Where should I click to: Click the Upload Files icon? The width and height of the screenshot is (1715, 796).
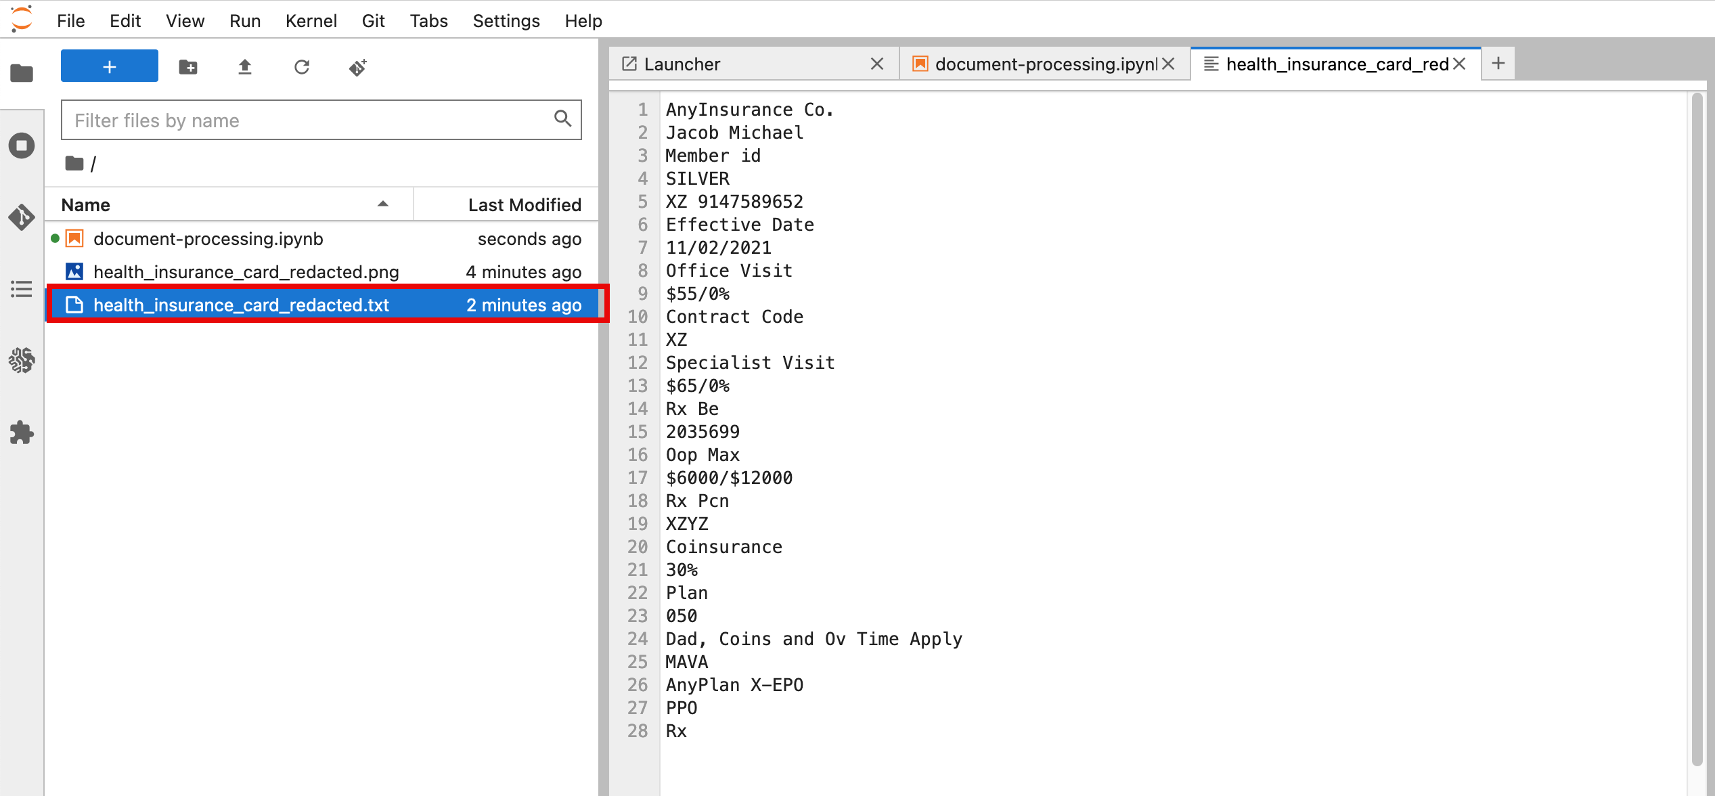[245, 66]
